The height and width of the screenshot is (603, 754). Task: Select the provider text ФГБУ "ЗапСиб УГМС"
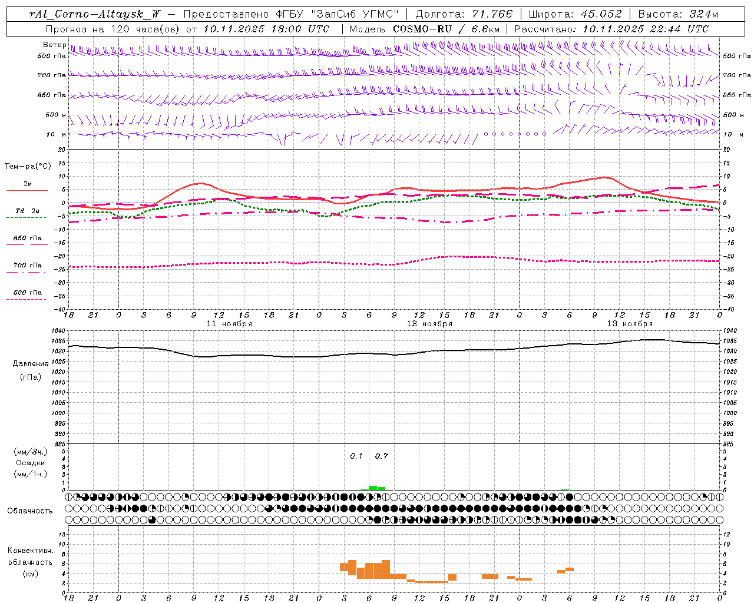338,14
